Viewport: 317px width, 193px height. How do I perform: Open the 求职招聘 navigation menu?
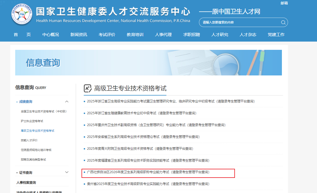(x=191, y=35)
